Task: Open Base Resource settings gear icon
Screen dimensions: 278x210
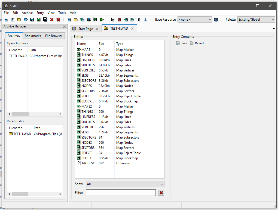Action: point(216,20)
